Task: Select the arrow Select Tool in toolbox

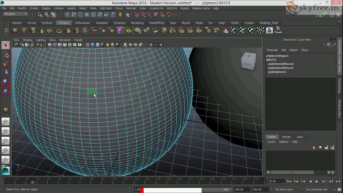Action: point(6,45)
